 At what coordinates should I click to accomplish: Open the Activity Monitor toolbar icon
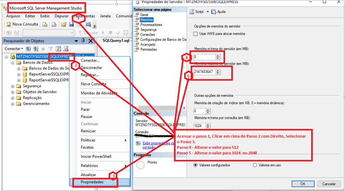(88, 24)
